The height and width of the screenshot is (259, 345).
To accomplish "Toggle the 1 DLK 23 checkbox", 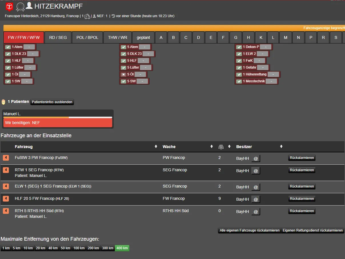I will point(8,54).
